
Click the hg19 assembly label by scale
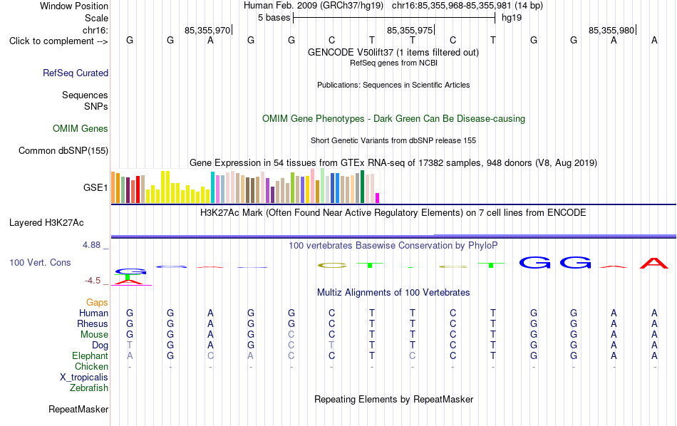pyautogui.click(x=512, y=18)
